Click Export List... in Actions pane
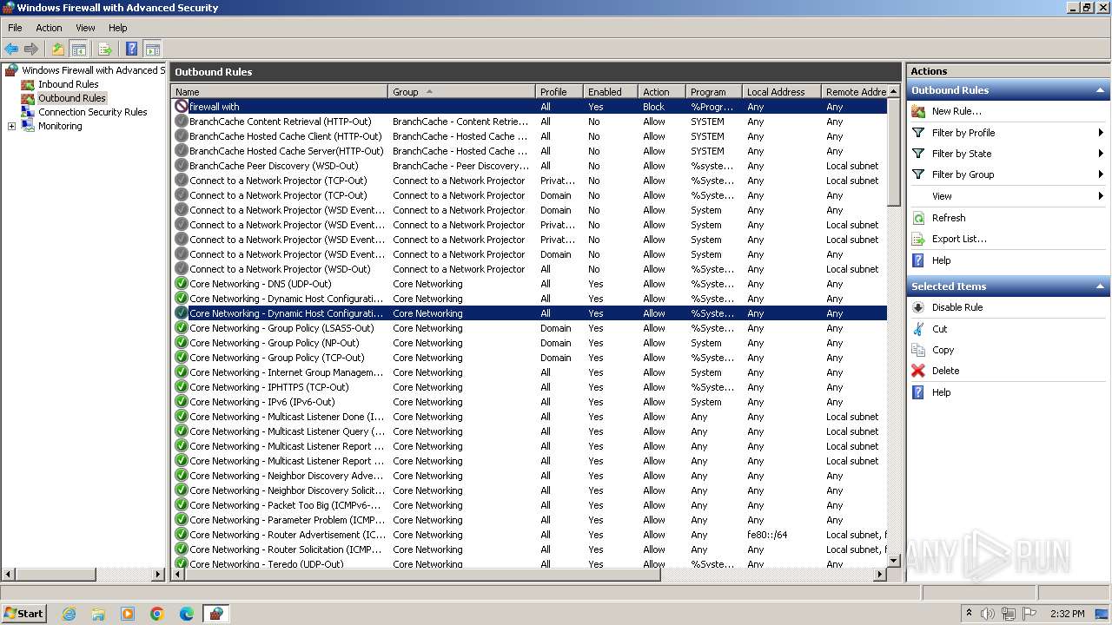This screenshot has height=625, width=1112. click(x=959, y=239)
